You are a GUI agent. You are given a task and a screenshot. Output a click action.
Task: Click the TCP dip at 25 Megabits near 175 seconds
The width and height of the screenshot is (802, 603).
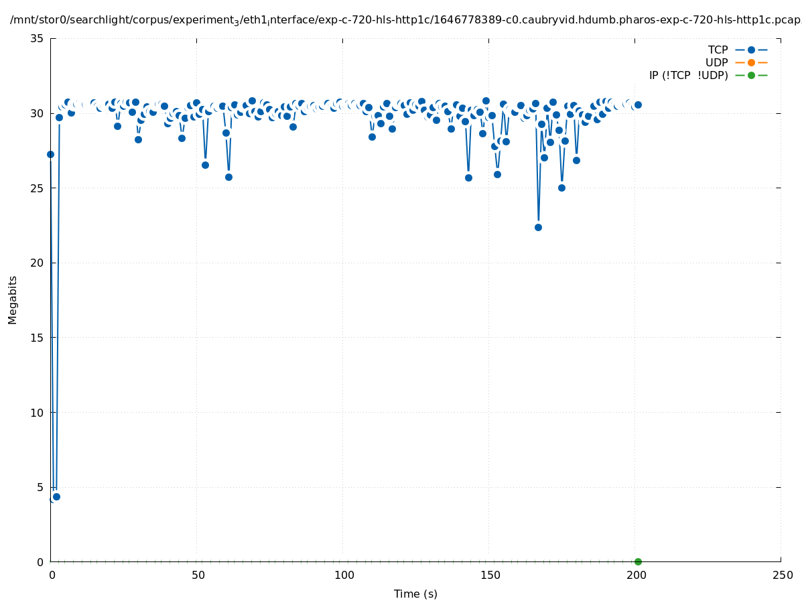click(x=561, y=188)
